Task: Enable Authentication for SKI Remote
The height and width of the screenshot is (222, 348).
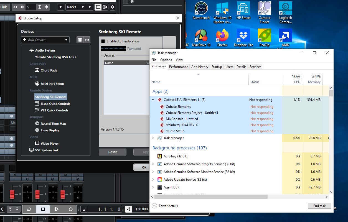Action: tap(102, 41)
